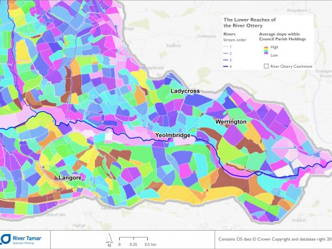Click the Rivers Stream order heading
This screenshot has width=332, height=249.
(x=235, y=37)
